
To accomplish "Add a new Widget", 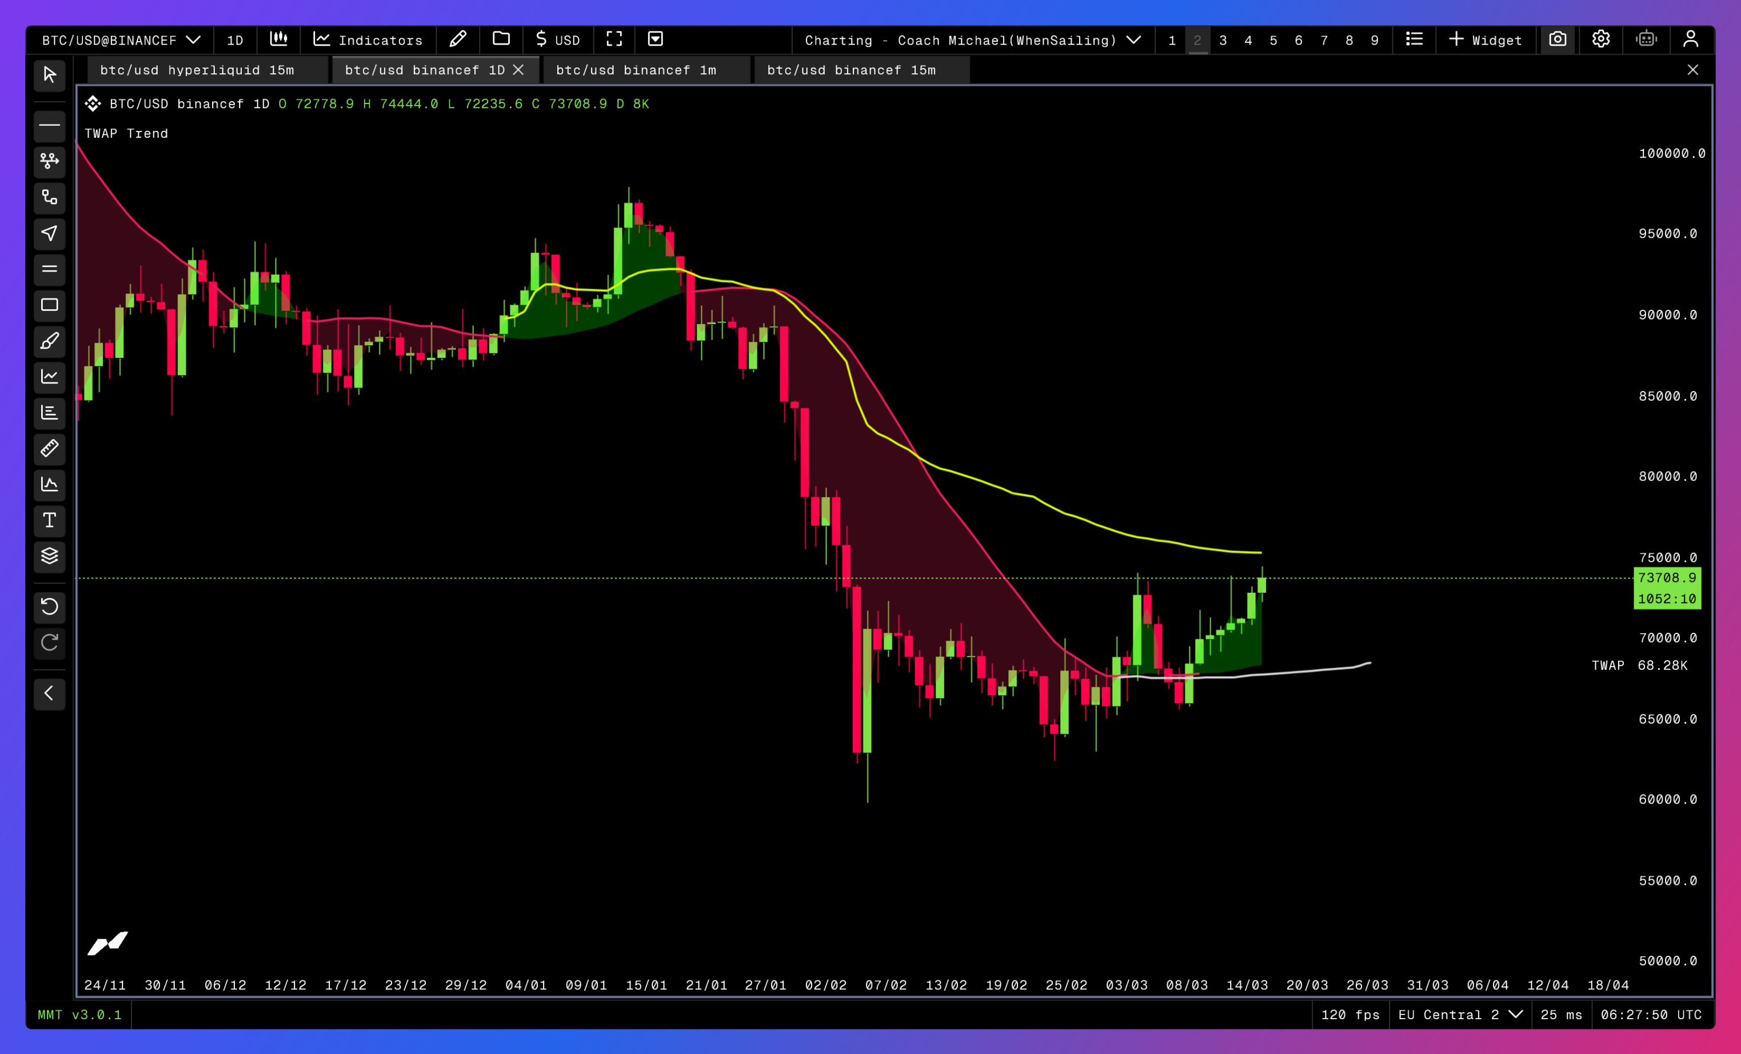I will coord(1485,40).
